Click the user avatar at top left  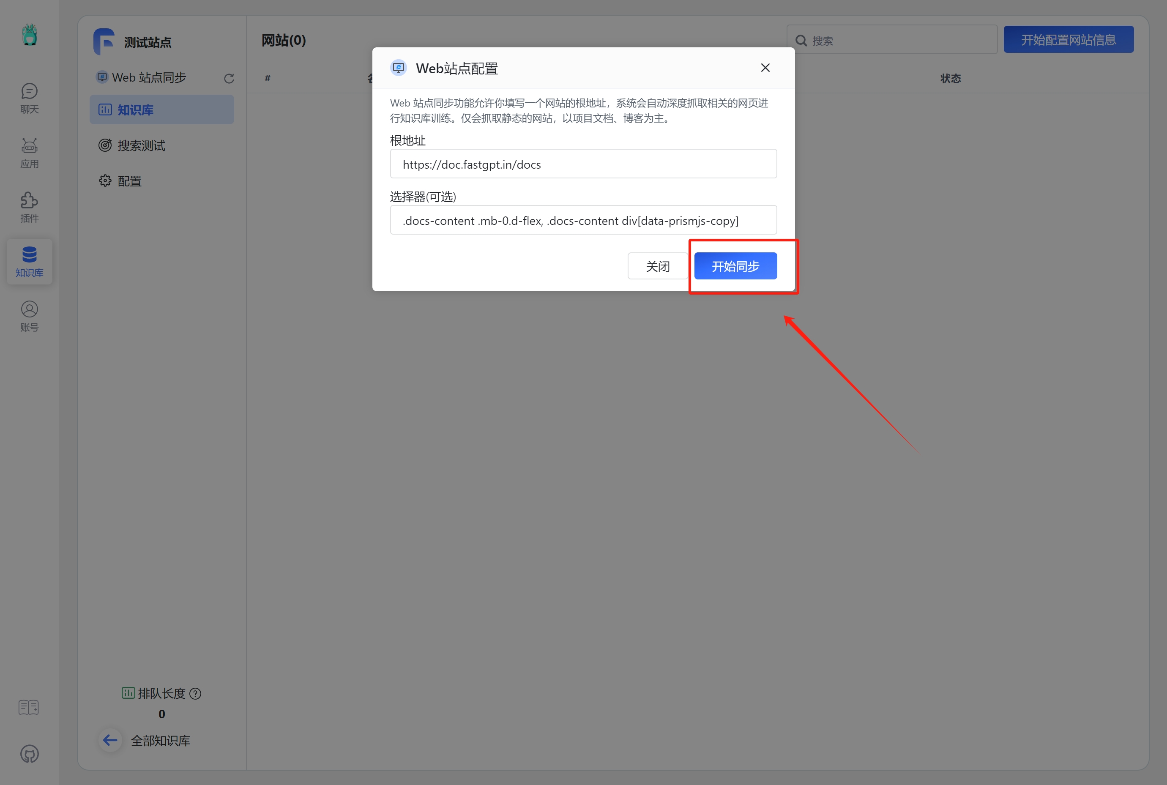click(30, 35)
